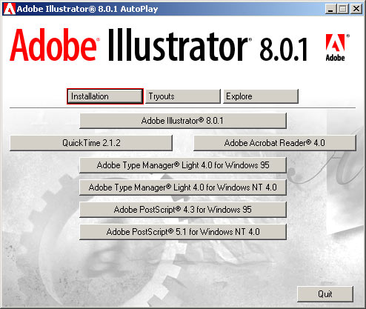Close the AutoPlay window
This screenshot has width=366, height=309.
[x=356, y=9]
